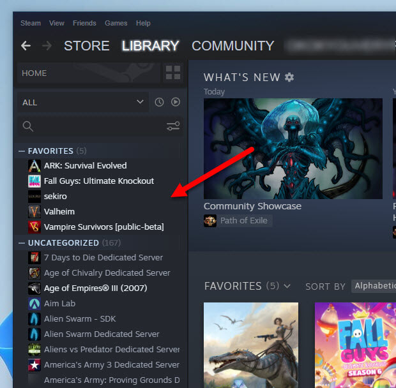This screenshot has width=396, height=388.
Task: Collapse the UNCATEGORIZED category
Action: tap(22, 243)
